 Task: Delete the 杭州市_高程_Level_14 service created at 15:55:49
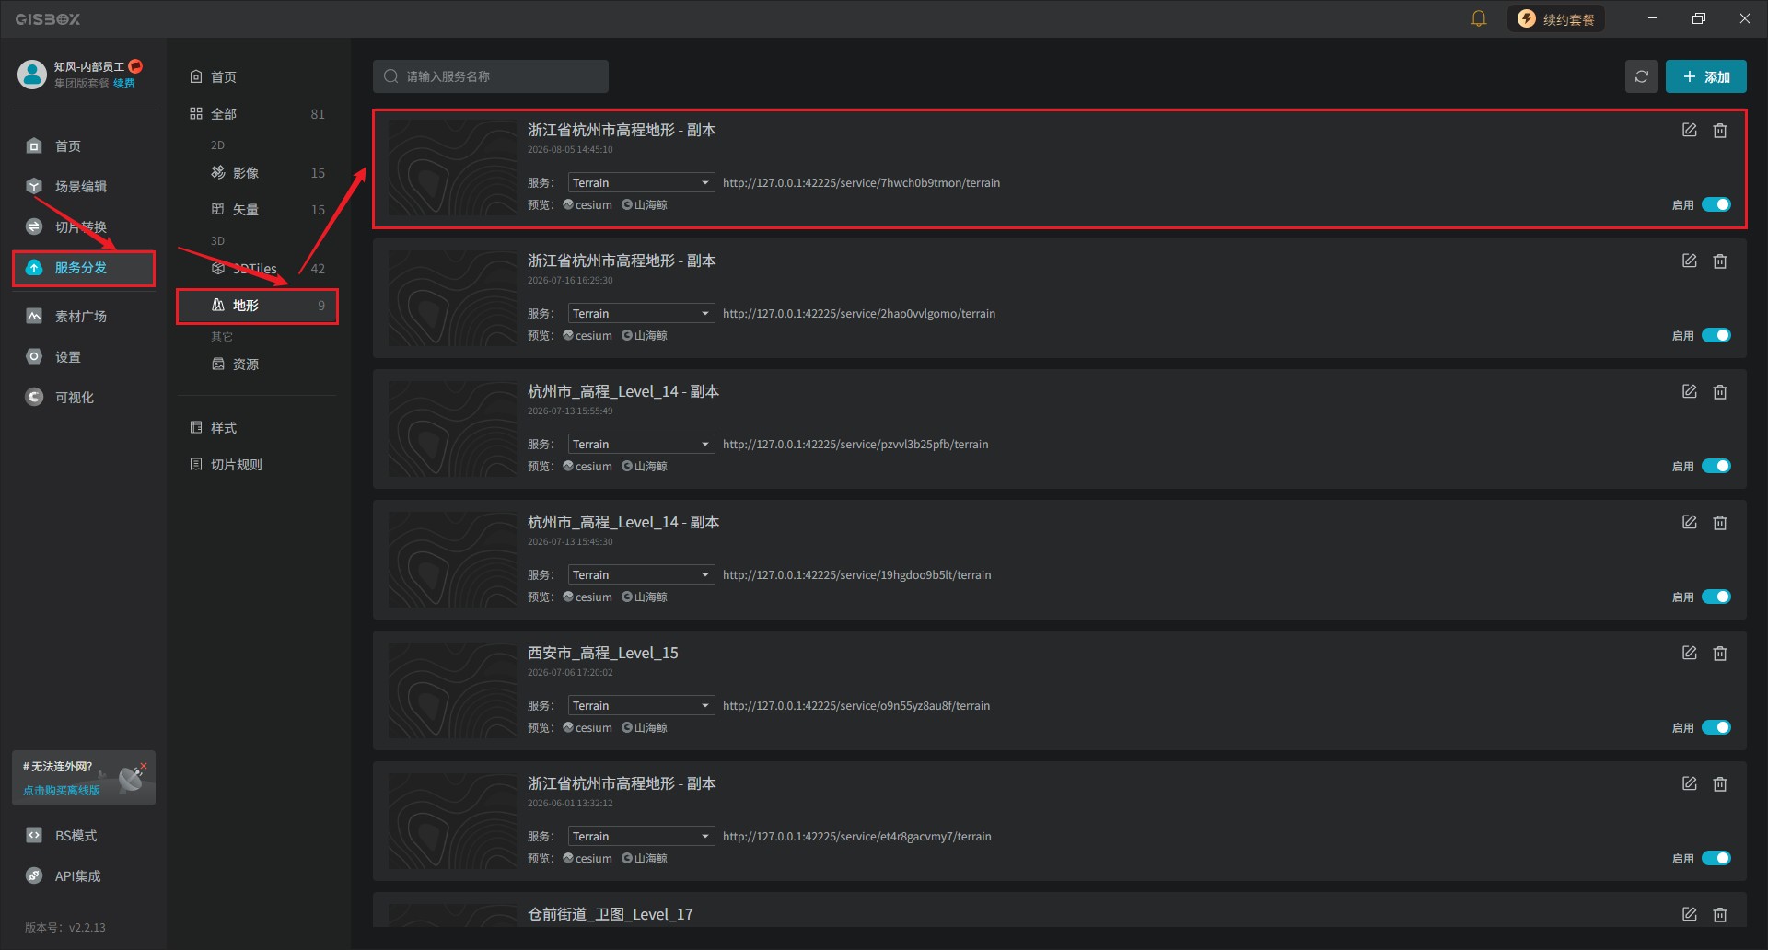1719,392
